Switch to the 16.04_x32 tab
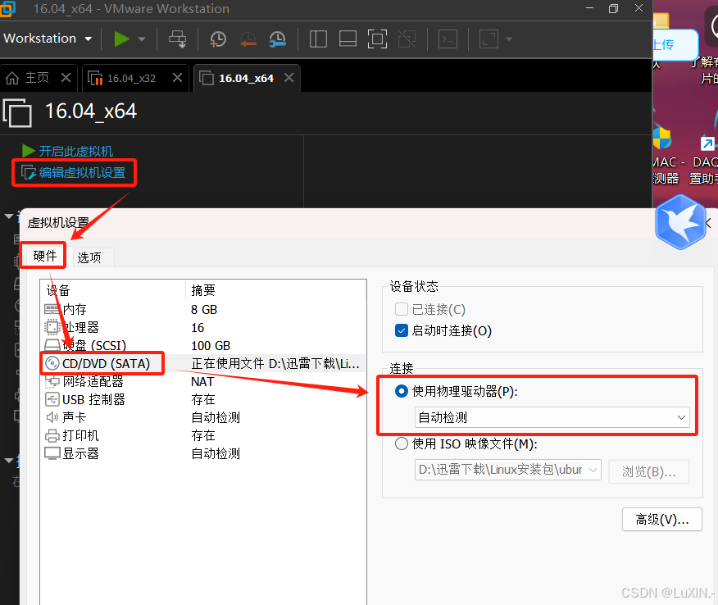This screenshot has height=605, width=718. point(131,78)
